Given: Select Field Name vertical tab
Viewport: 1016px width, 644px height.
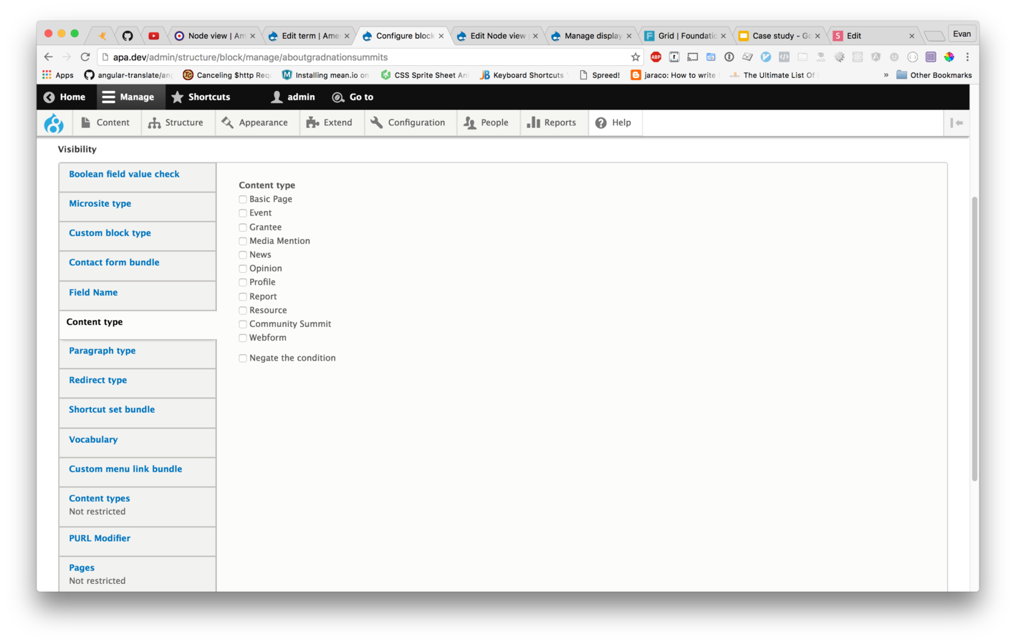Looking at the screenshot, I should pos(138,295).
